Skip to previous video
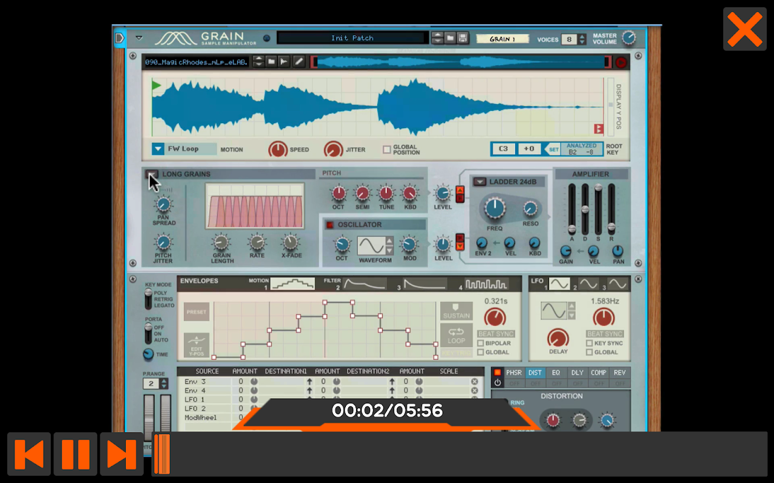Viewport: 774px width, 483px height. coord(29,454)
